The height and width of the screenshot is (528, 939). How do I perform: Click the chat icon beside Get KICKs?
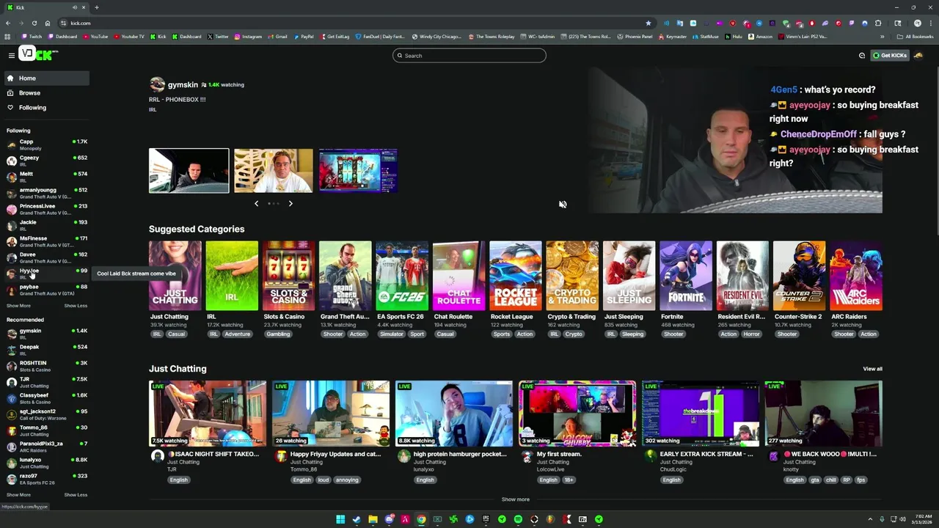(x=862, y=55)
